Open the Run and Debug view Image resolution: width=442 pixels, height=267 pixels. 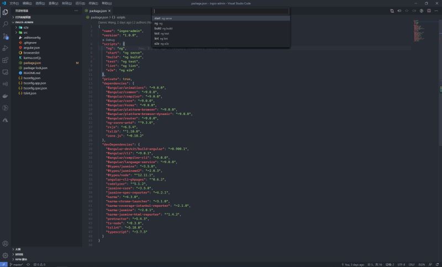[x=6, y=48]
